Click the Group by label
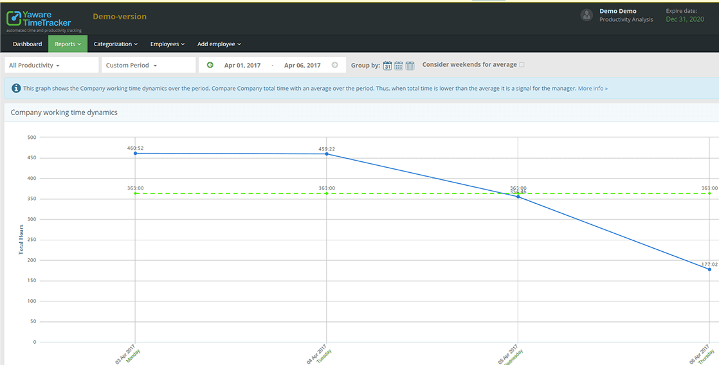 point(365,66)
